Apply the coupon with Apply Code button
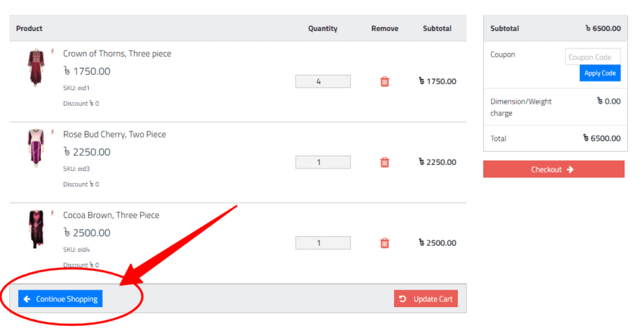 (x=600, y=73)
